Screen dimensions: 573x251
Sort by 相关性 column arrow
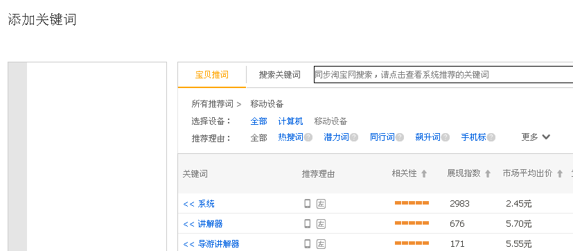[424, 174]
